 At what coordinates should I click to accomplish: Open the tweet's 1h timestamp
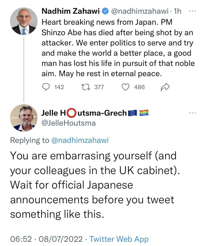pos(178,11)
